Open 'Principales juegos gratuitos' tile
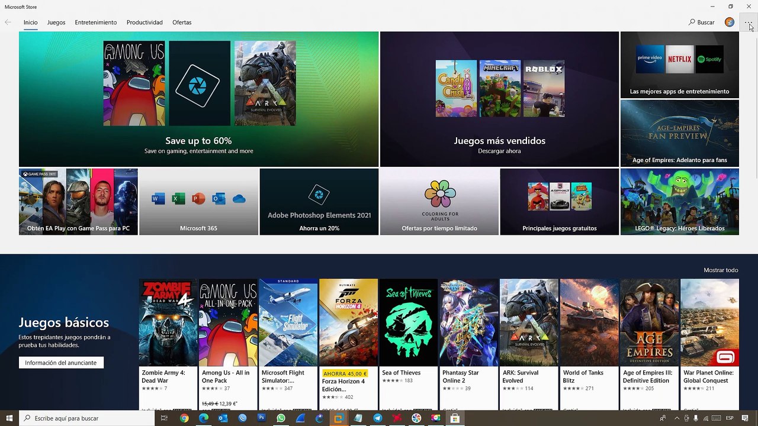Image resolution: width=758 pixels, height=426 pixels. pos(560,202)
